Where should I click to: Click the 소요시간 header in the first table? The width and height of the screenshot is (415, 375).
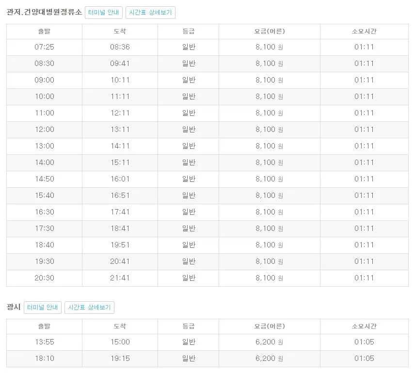coord(364,31)
